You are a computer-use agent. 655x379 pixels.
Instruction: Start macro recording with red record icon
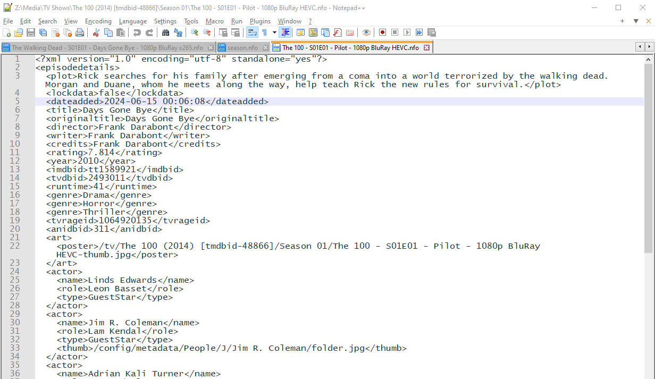382,32
